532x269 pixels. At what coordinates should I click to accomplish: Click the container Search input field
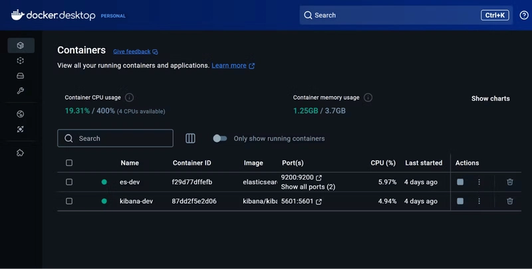115,138
